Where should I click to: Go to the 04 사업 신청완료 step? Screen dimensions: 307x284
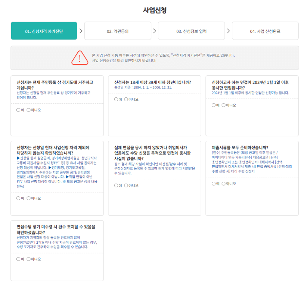tap(265, 31)
